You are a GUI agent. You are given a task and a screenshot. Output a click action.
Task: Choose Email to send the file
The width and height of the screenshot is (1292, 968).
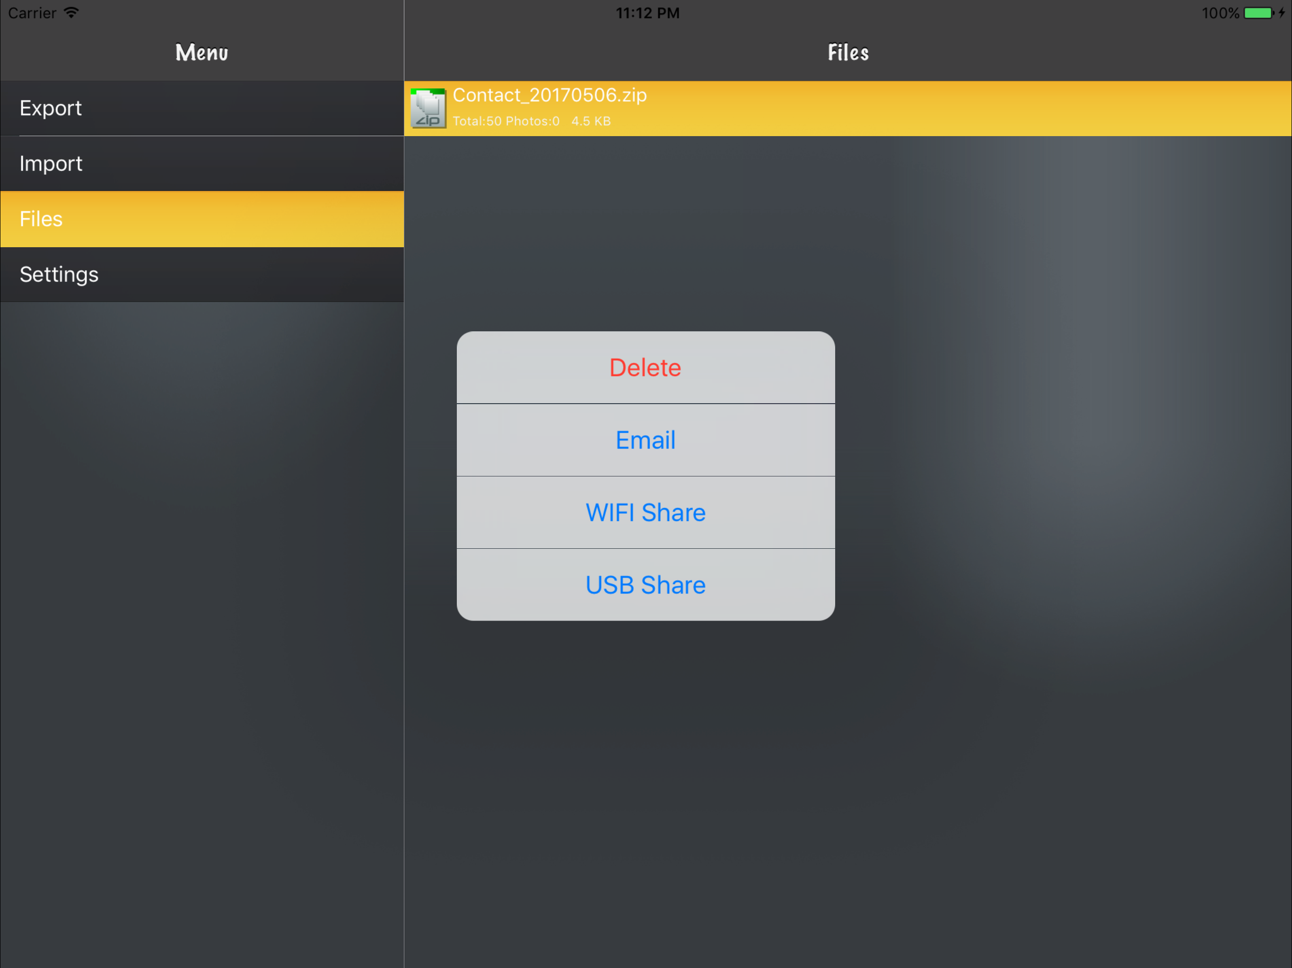(646, 440)
